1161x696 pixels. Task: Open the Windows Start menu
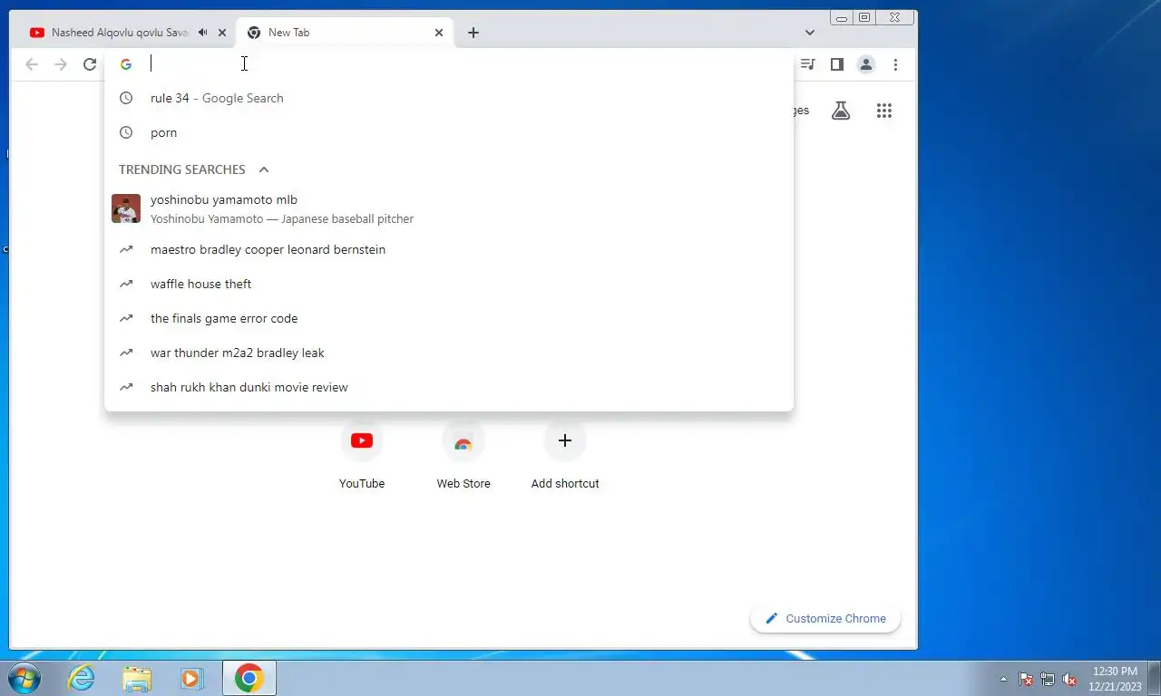click(23, 678)
